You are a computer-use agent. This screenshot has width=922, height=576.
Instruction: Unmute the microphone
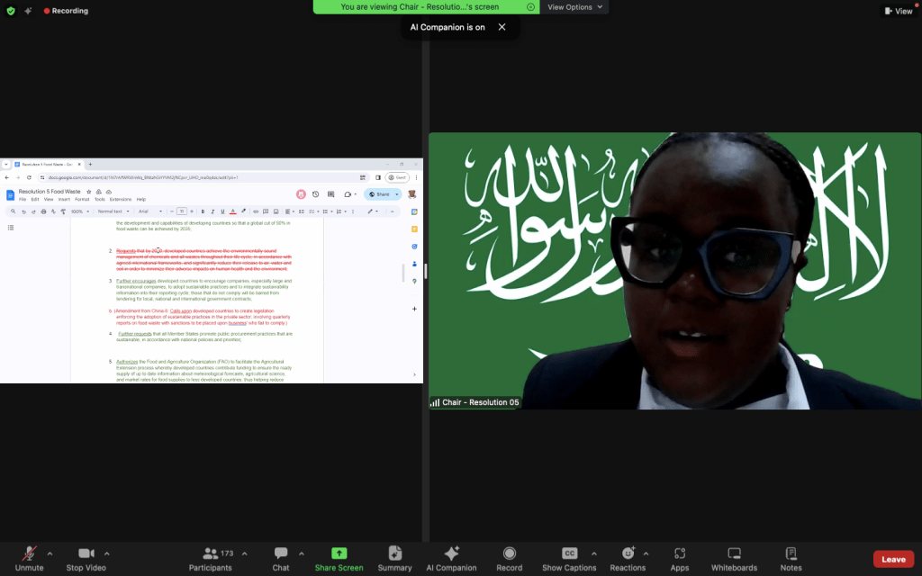click(x=29, y=558)
